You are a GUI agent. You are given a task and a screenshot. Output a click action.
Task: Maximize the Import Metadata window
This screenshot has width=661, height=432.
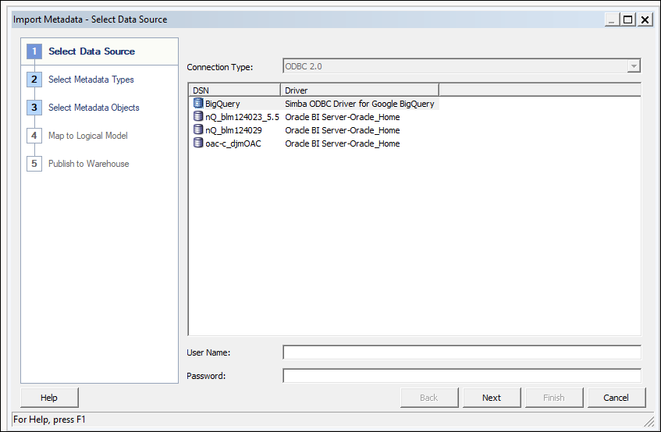coord(627,19)
